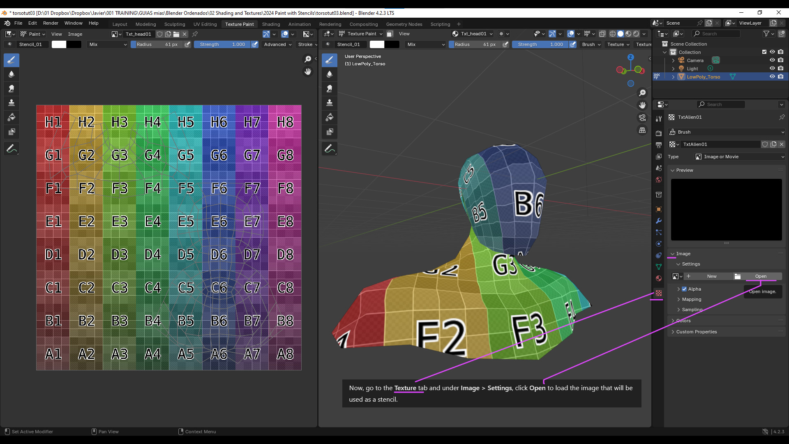This screenshot has height=444, width=789.
Task: Add new workspace with plus button
Action: tap(459, 24)
